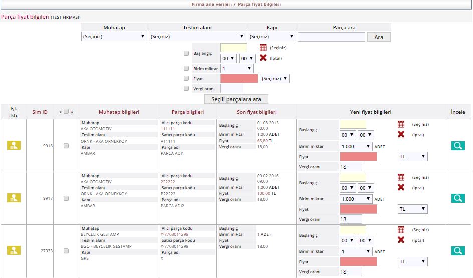This screenshot has width=473, height=278.
Task: Clear date with red X in row 27333
Action: pyautogui.click(x=401, y=240)
